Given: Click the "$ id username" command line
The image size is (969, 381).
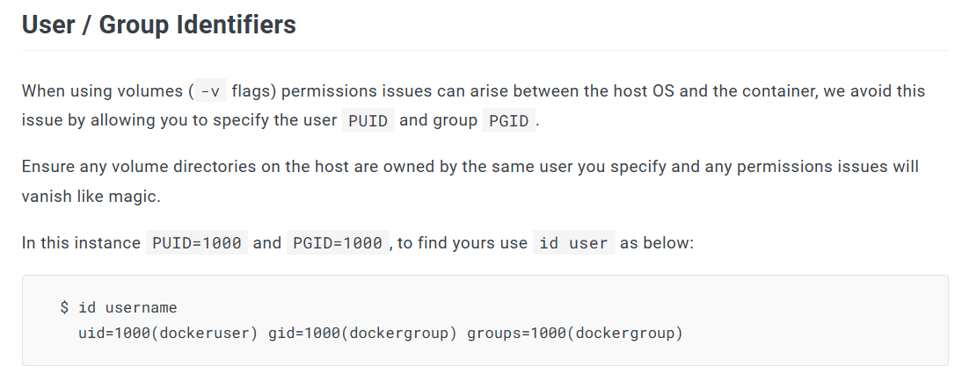Looking at the screenshot, I should click(x=119, y=308).
